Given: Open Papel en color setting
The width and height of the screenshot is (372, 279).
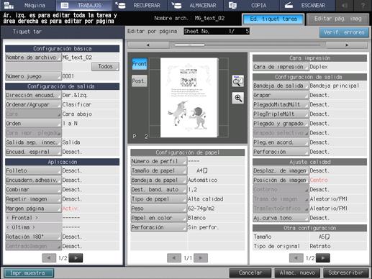Looking at the screenshot, I should coord(159,218).
